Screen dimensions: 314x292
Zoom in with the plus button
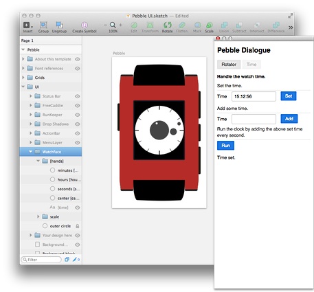tap(120, 25)
